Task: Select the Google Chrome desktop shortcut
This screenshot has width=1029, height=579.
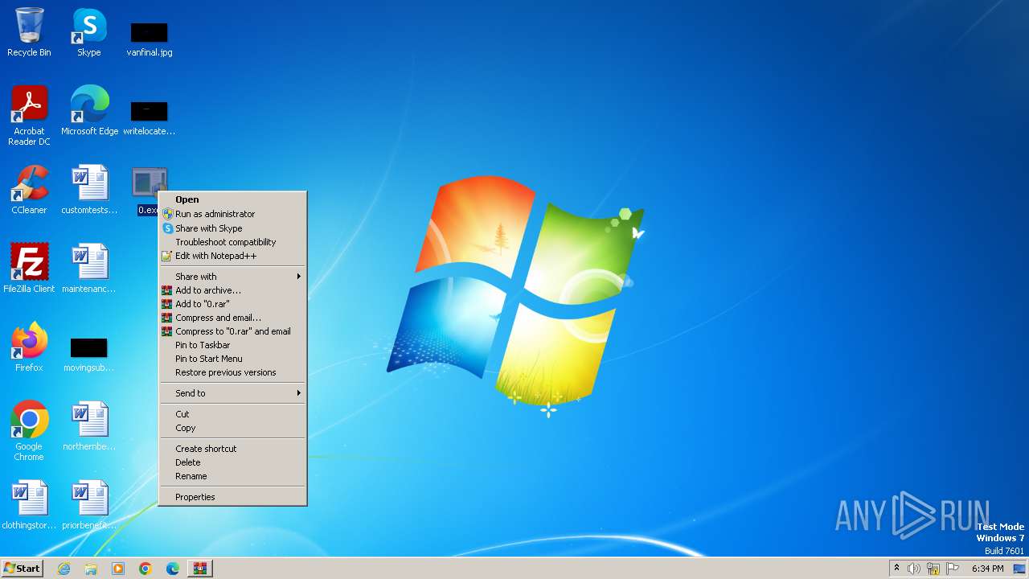Action: (29, 431)
